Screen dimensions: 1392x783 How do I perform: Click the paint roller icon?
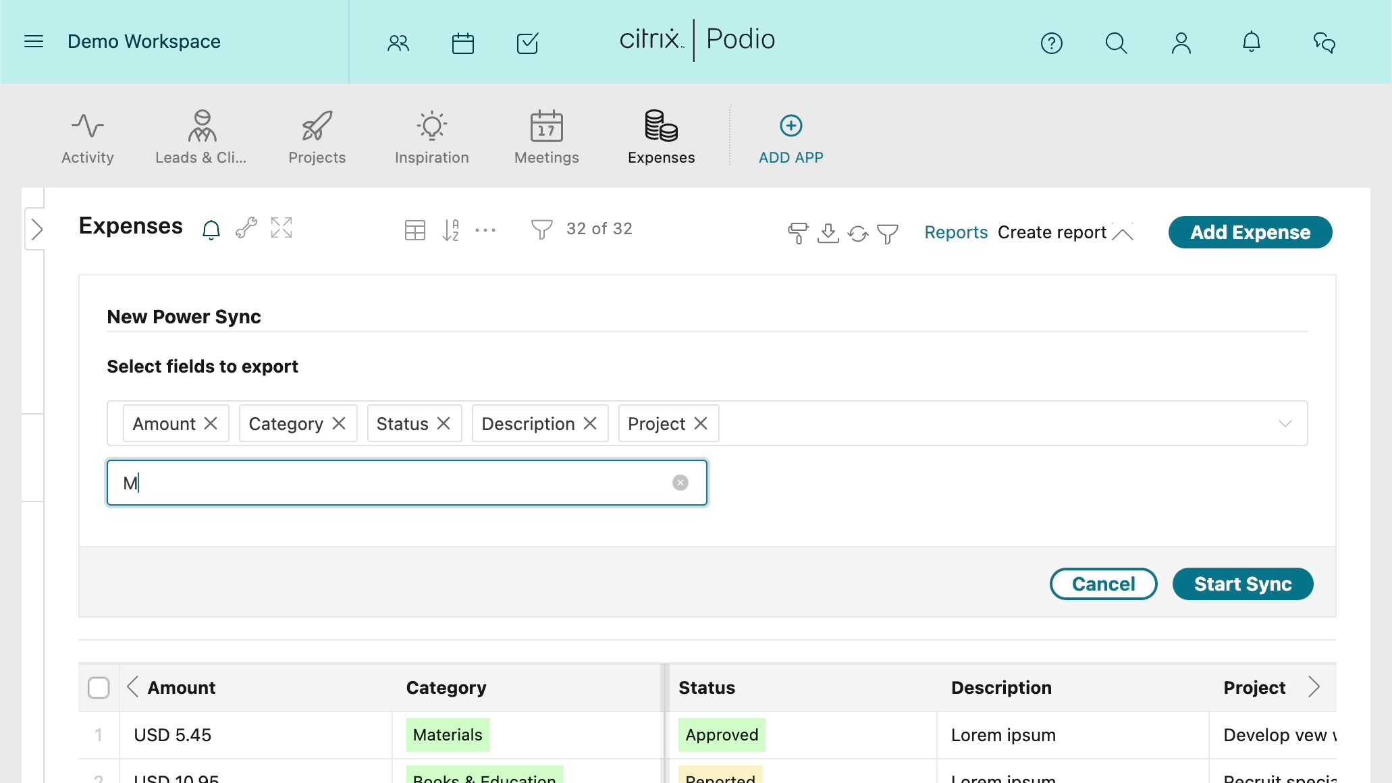(x=798, y=234)
